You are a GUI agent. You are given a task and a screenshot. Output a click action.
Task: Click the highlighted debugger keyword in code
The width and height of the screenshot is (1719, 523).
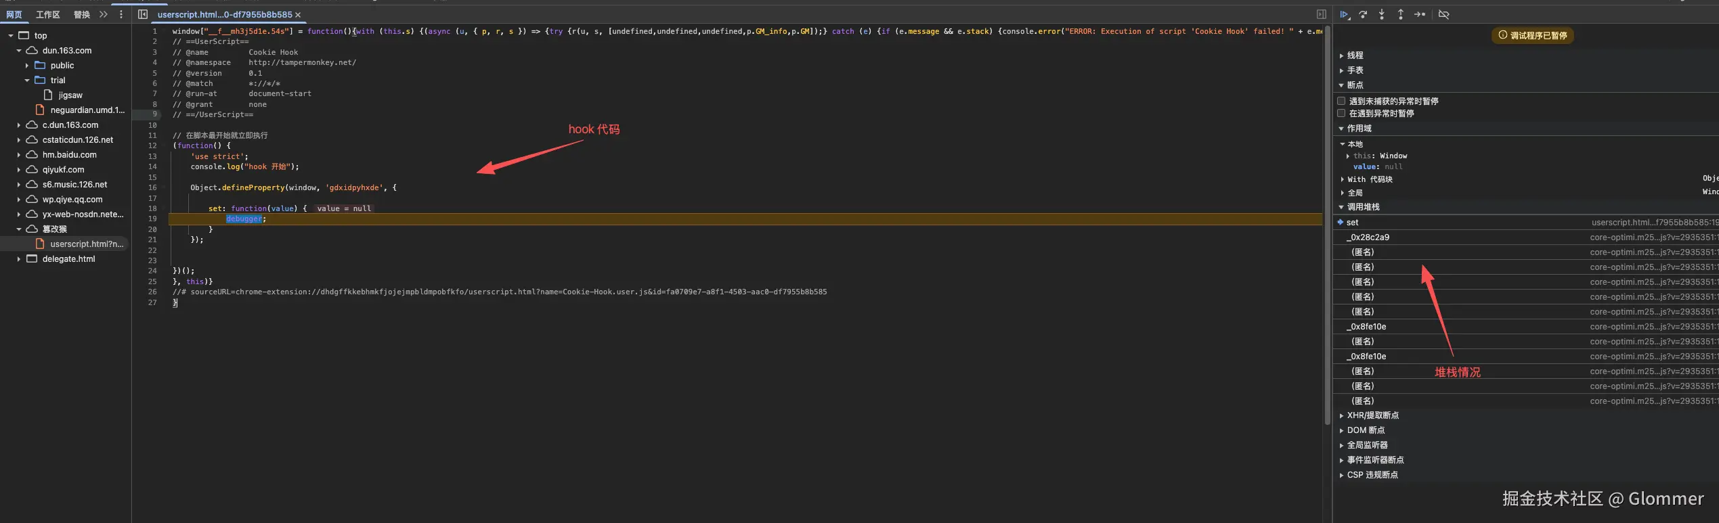pyautogui.click(x=244, y=219)
